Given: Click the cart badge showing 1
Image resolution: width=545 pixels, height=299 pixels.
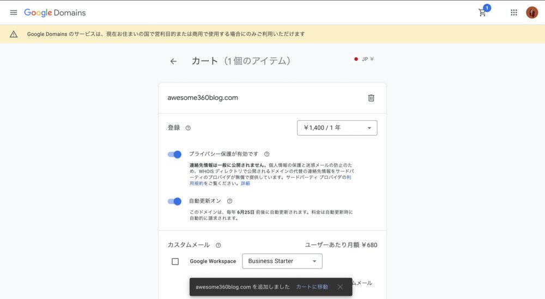Looking at the screenshot, I should (x=487, y=8).
